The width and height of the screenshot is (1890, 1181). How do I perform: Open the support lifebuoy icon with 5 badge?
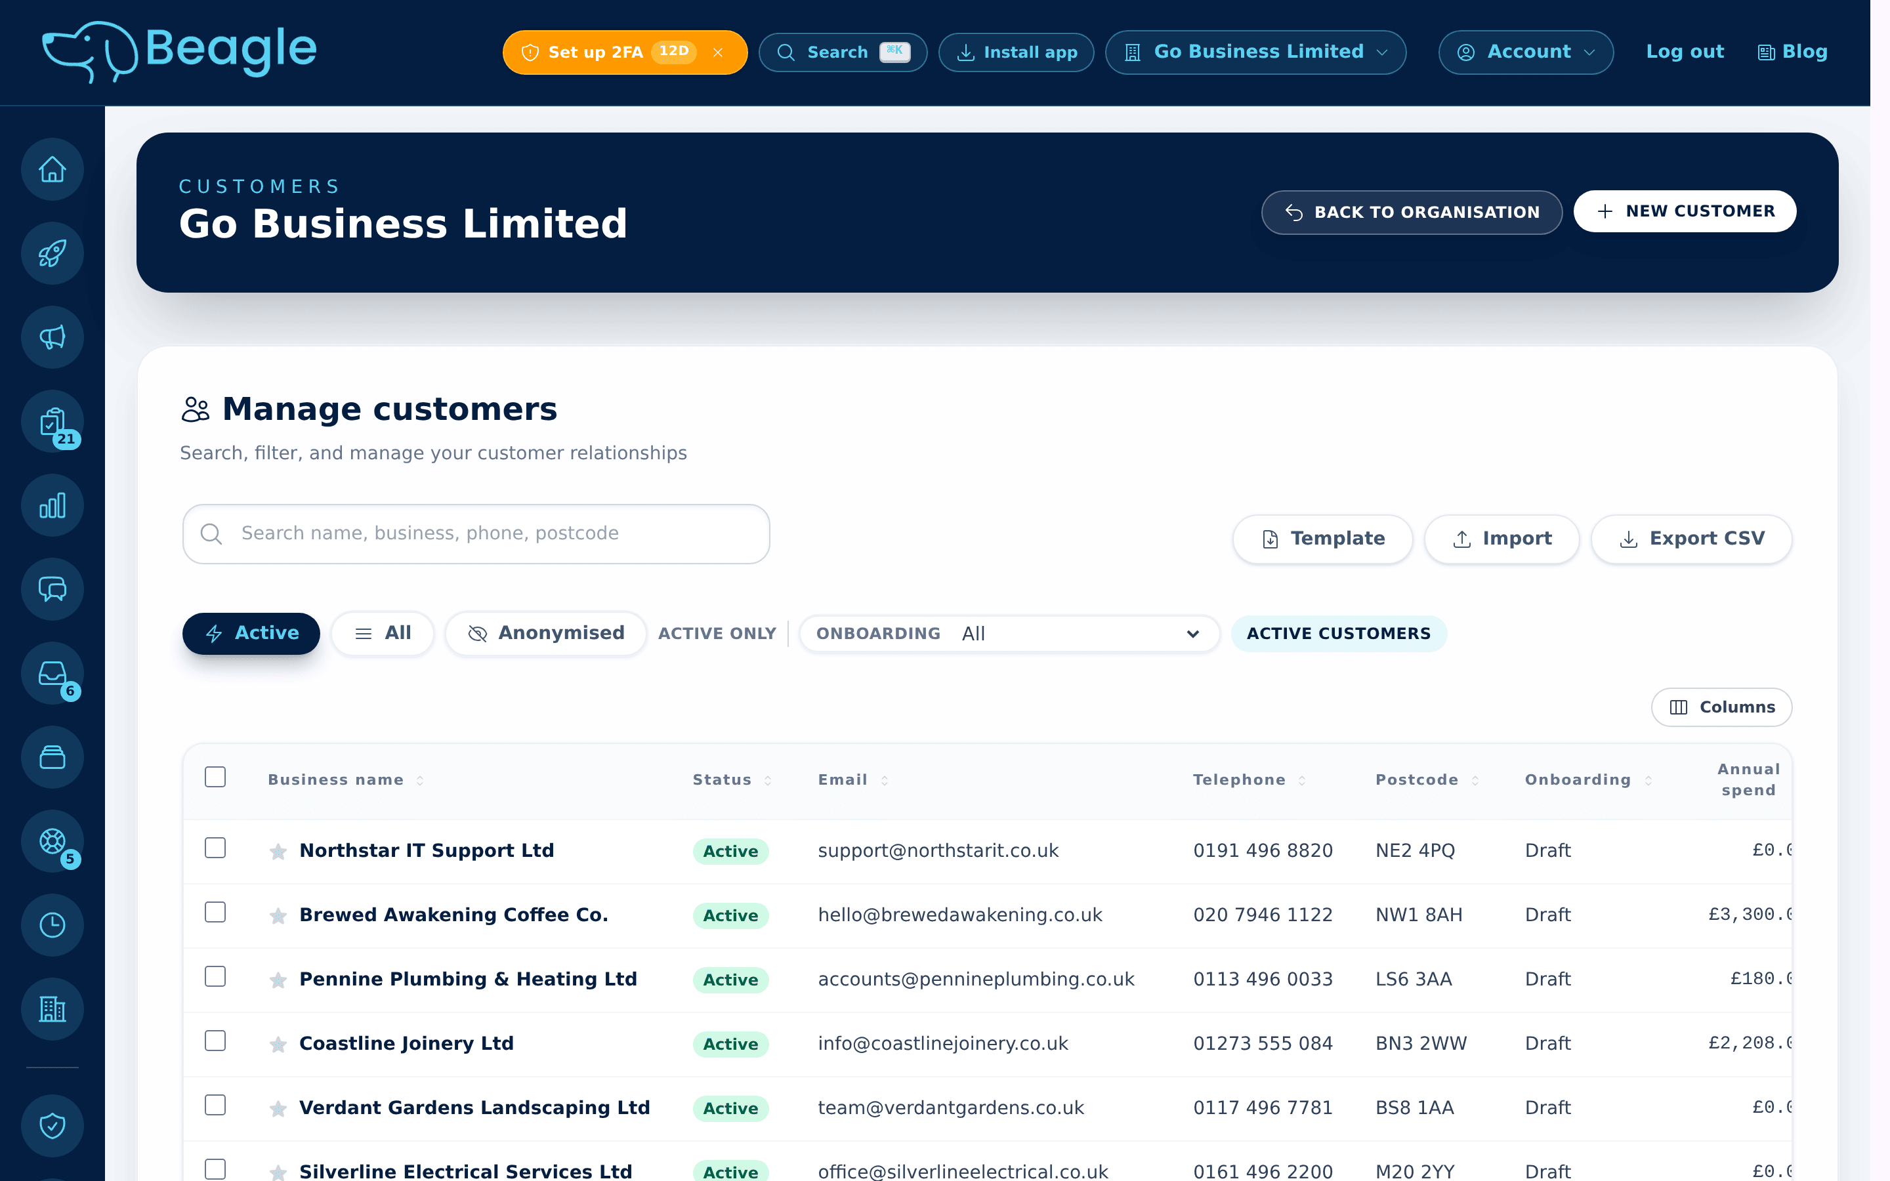tap(52, 841)
